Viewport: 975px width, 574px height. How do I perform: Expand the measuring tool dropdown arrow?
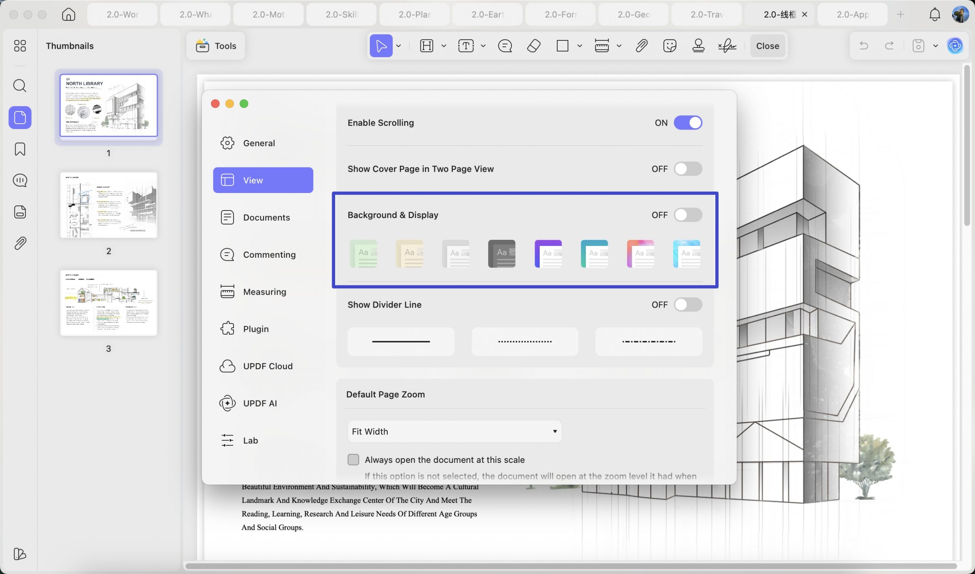(x=619, y=46)
